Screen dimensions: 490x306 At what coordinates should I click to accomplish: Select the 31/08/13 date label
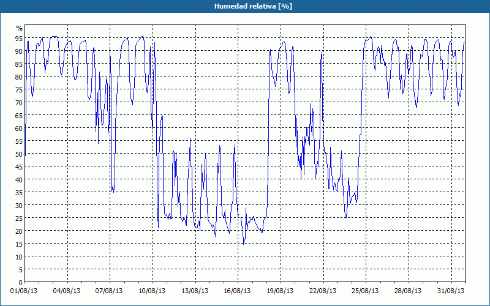click(x=451, y=291)
